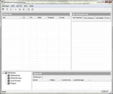Image resolution: width=113 pixels, height=94 pixels.
Task: Open the View menu
Action: click(x=26, y=6)
